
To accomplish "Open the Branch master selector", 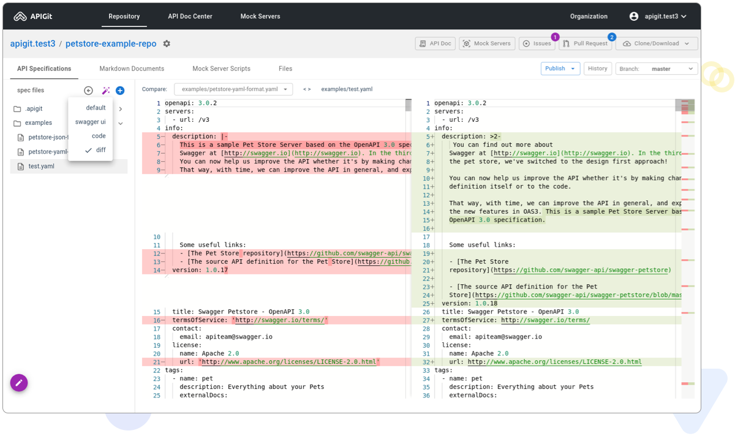I will coord(657,69).
